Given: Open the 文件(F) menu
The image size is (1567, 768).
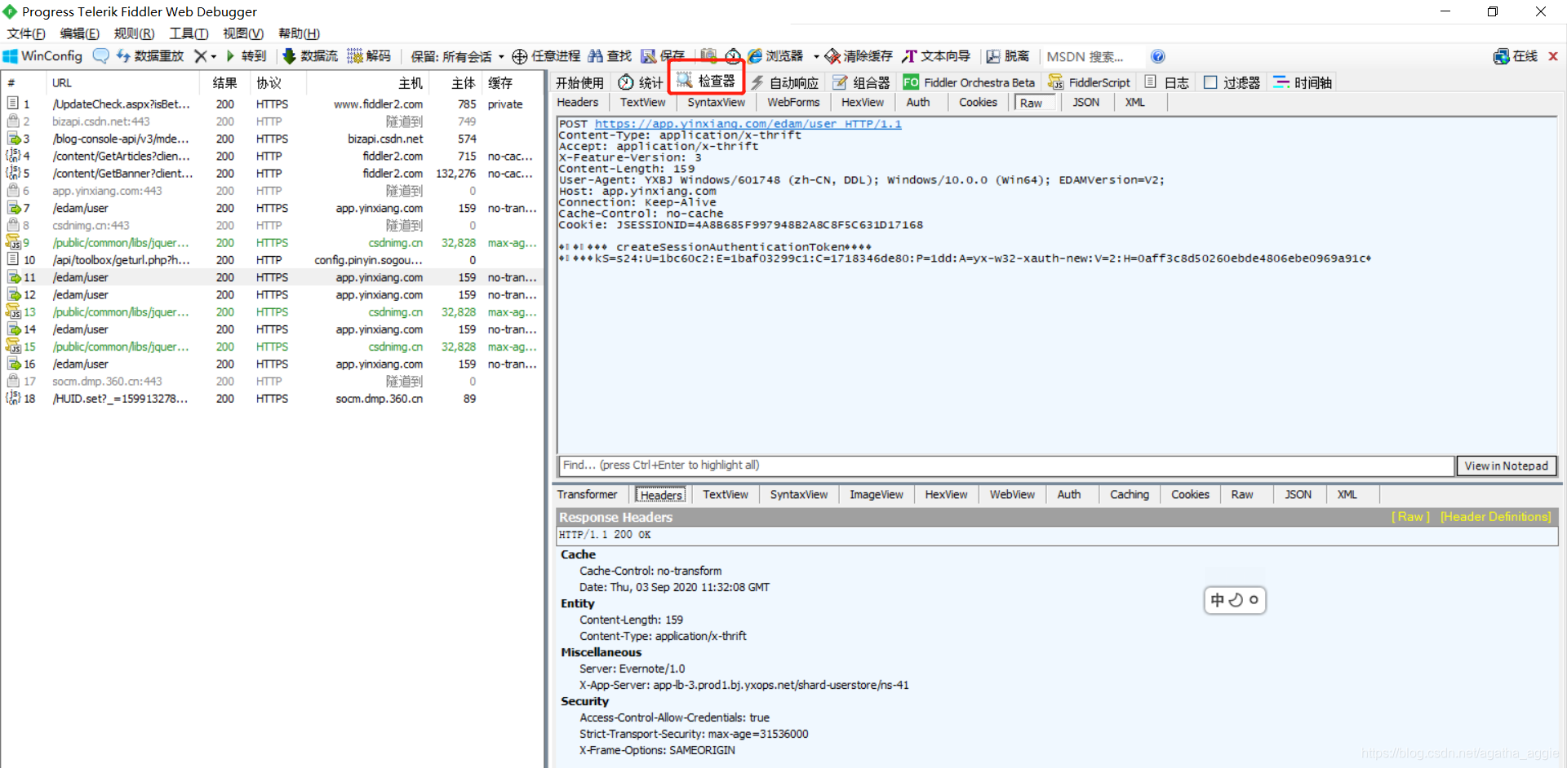Looking at the screenshot, I should (26, 33).
